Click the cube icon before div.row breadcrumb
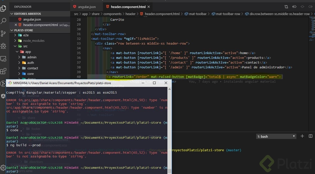The width and height of the screenshot is (315, 174). click(247, 14)
